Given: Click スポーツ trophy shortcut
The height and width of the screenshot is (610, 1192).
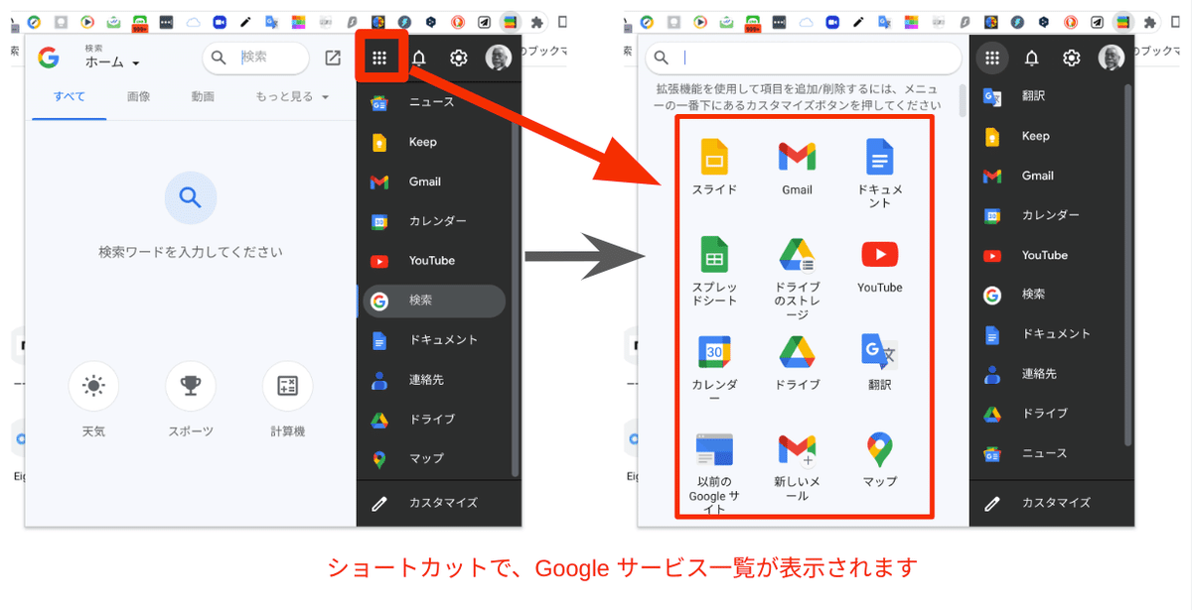Looking at the screenshot, I should pos(191,400).
